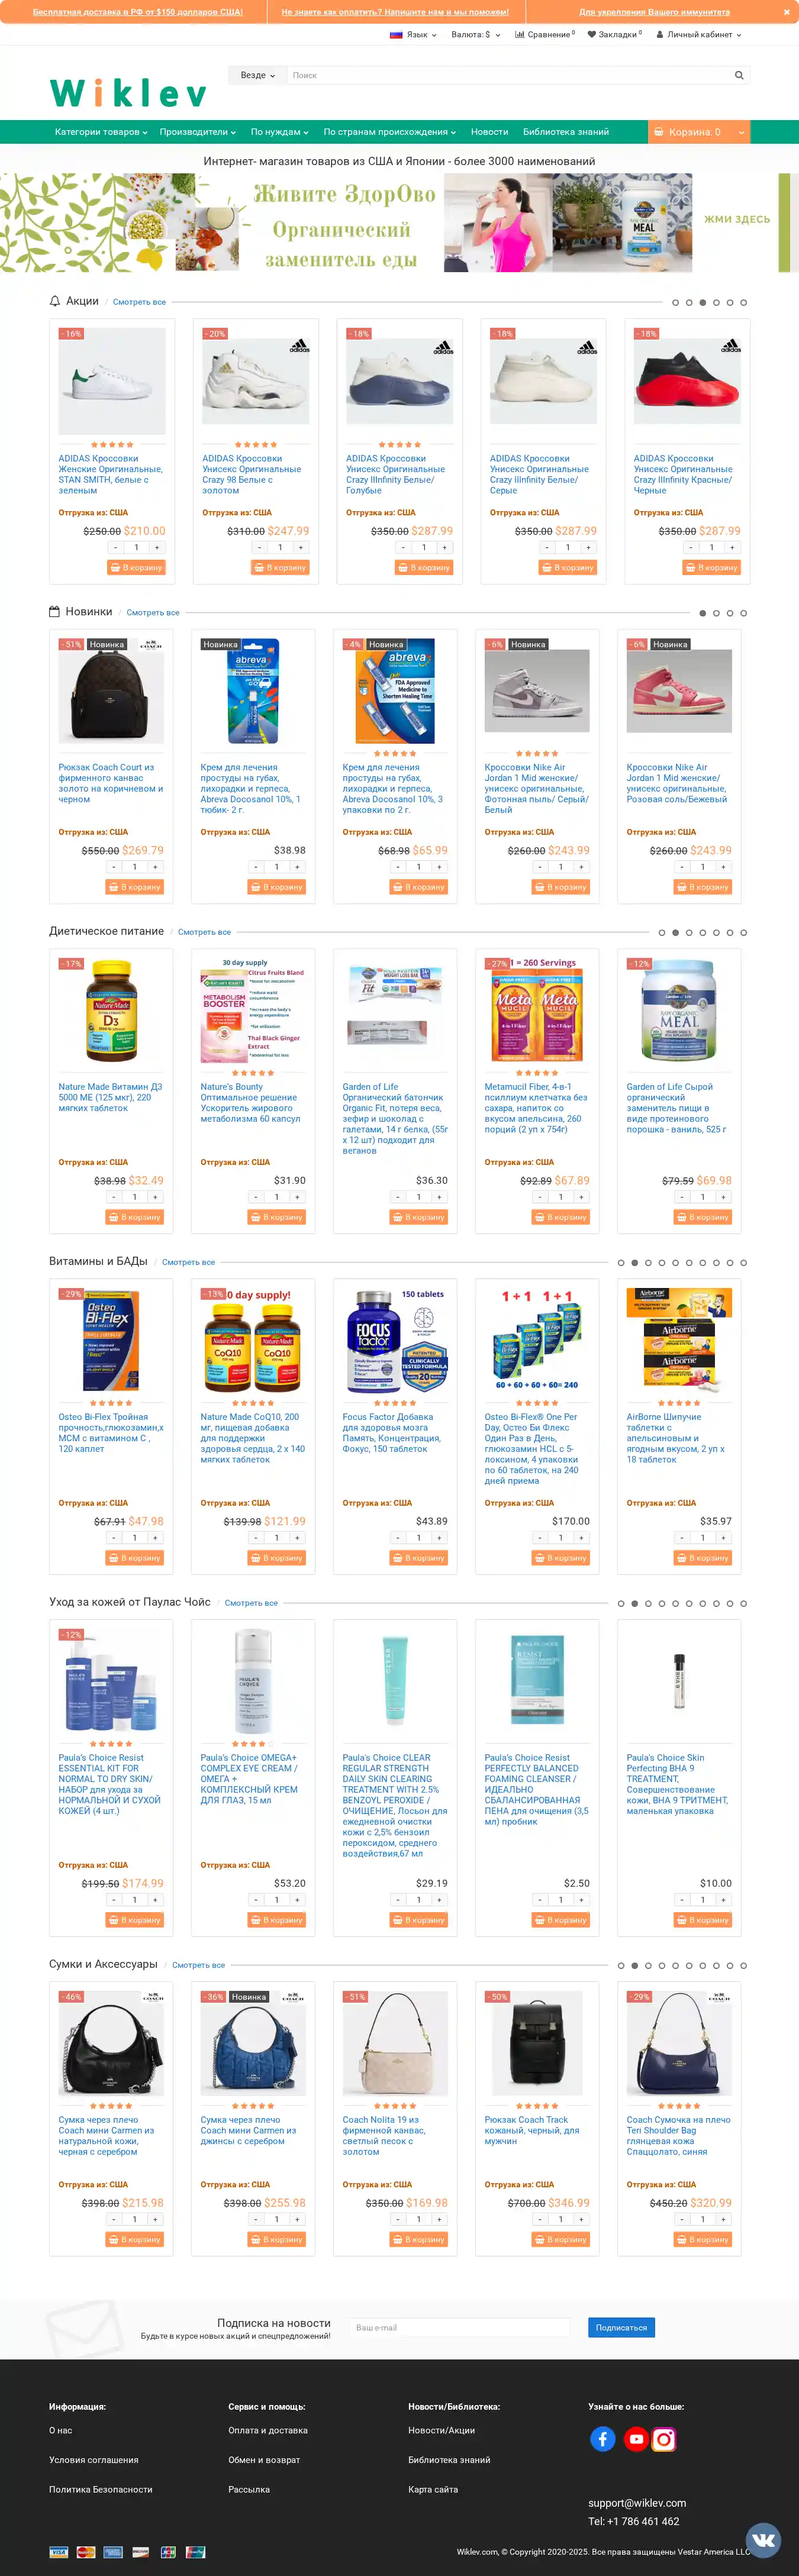Open the Везде search scope dropdown
This screenshot has height=2576, width=799.
[x=257, y=75]
